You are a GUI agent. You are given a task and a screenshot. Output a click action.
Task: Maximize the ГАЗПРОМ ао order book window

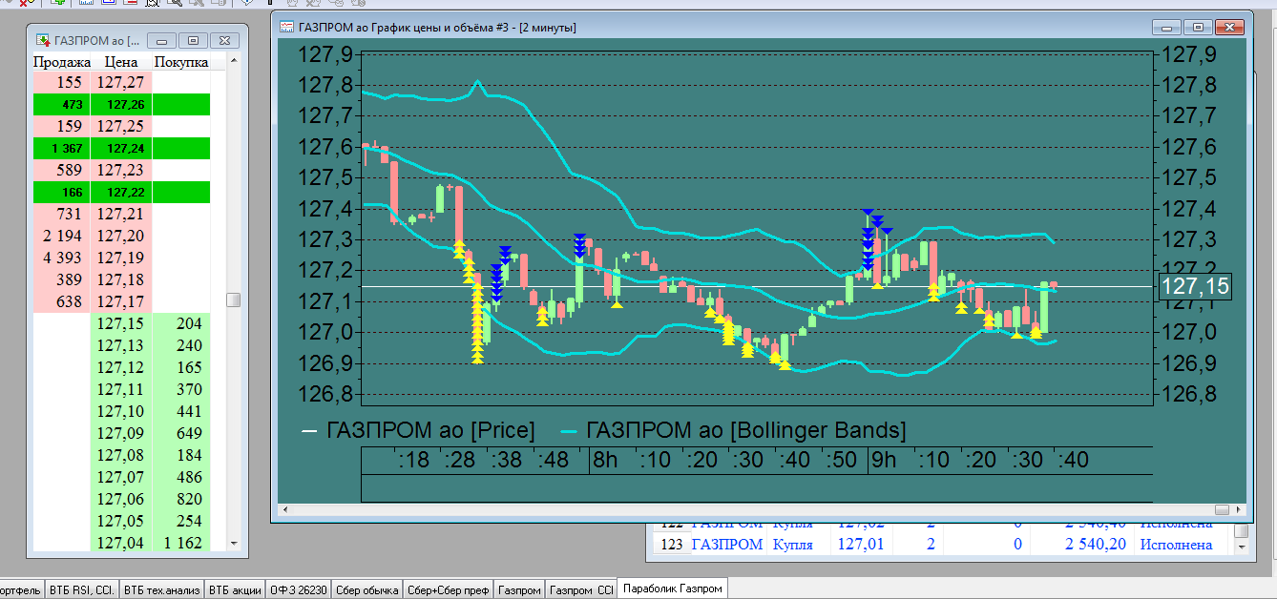[x=193, y=41]
